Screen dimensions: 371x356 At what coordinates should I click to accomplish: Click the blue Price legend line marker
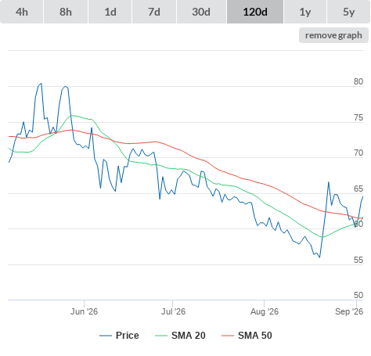click(x=106, y=336)
